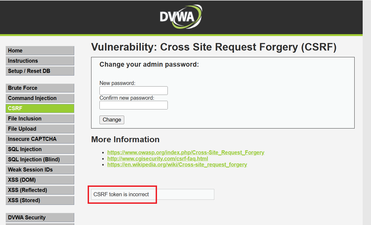Image resolution: width=371 pixels, height=225 pixels.
Task: Open Command Injection vulnerability page
Action: (40, 98)
